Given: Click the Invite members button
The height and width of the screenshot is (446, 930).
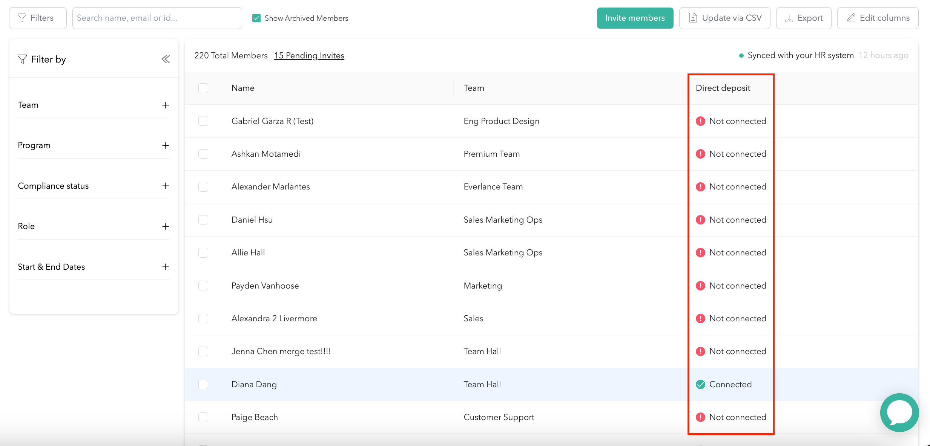Looking at the screenshot, I should [x=635, y=18].
